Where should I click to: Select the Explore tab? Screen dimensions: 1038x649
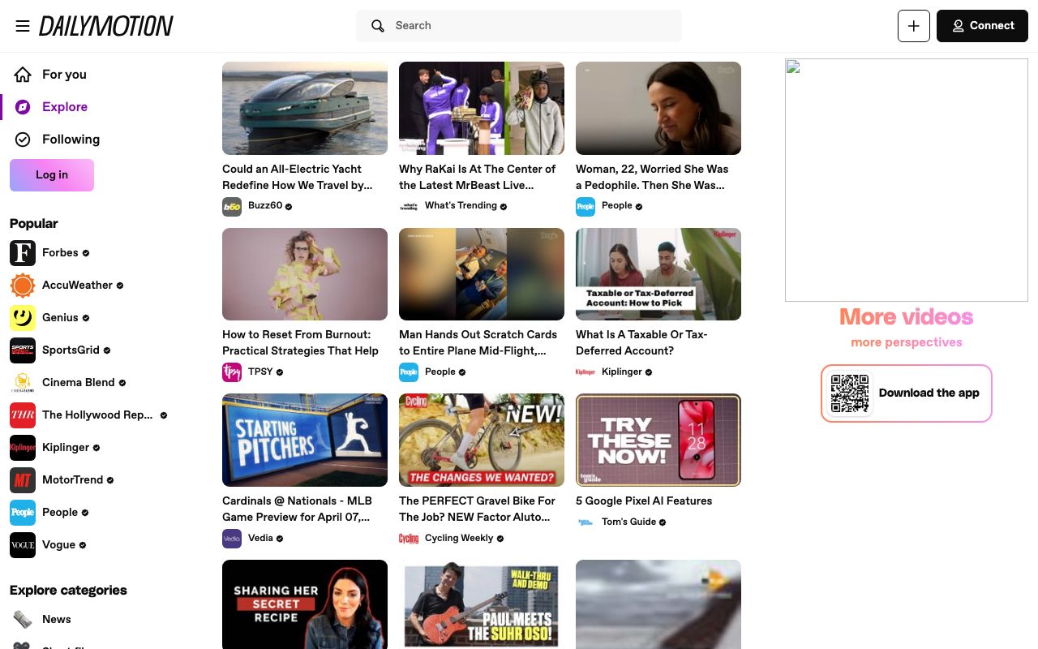[65, 107]
